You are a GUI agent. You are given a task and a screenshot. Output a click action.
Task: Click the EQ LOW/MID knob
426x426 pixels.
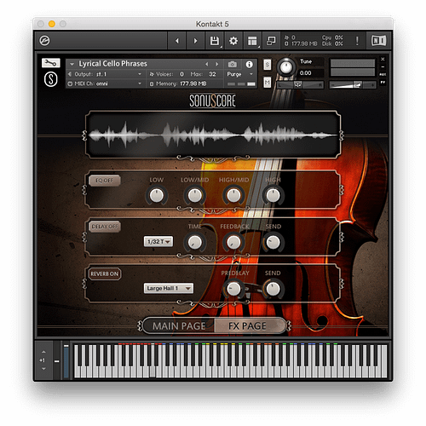coord(195,195)
